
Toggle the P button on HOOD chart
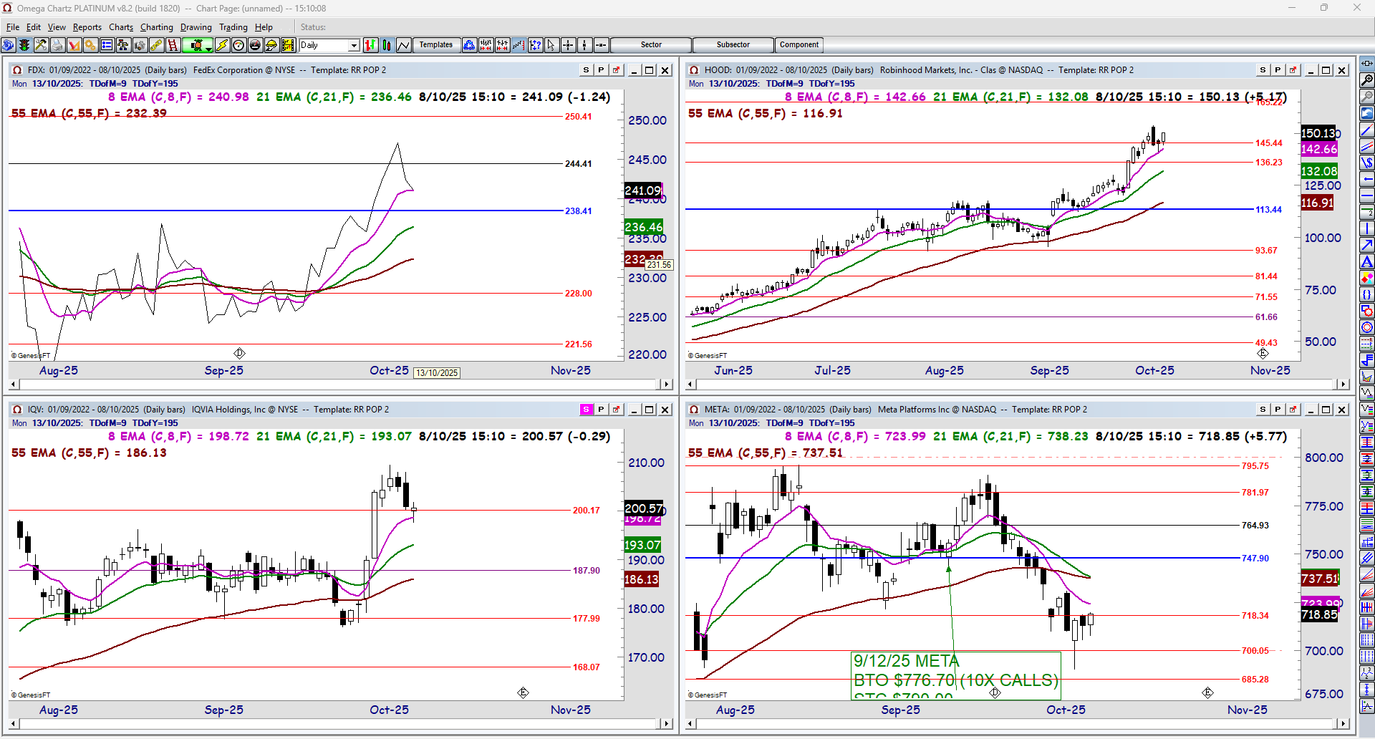(x=1278, y=70)
